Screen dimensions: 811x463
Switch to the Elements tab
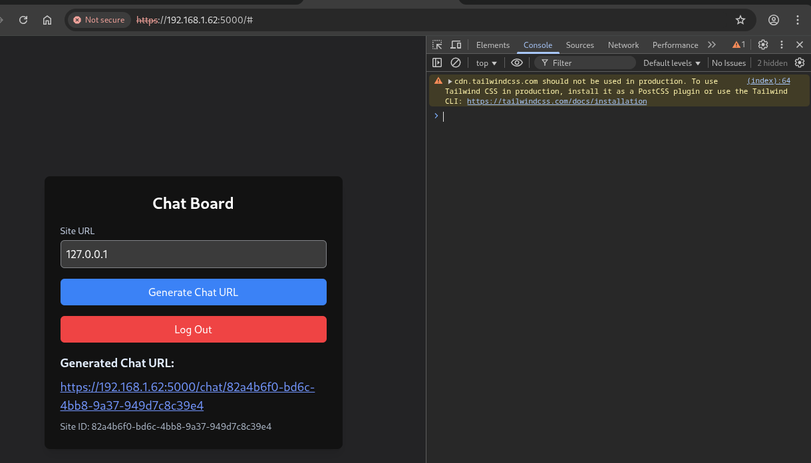click(493, 45)
